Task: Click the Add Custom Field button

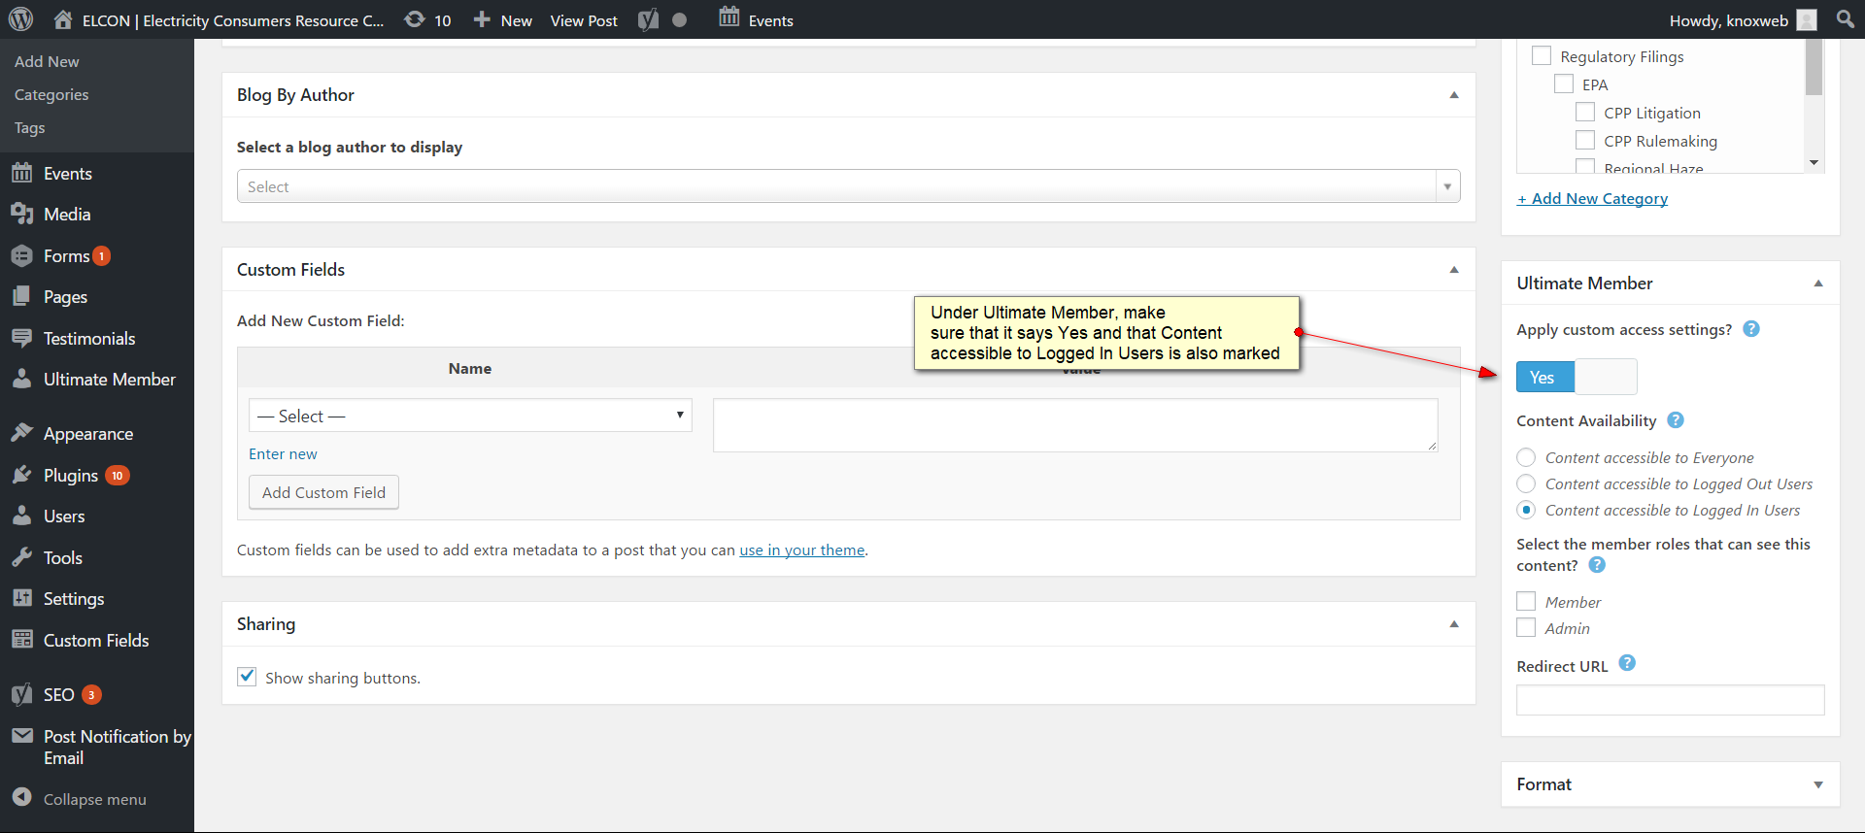Action: click(x=323, y=492)
